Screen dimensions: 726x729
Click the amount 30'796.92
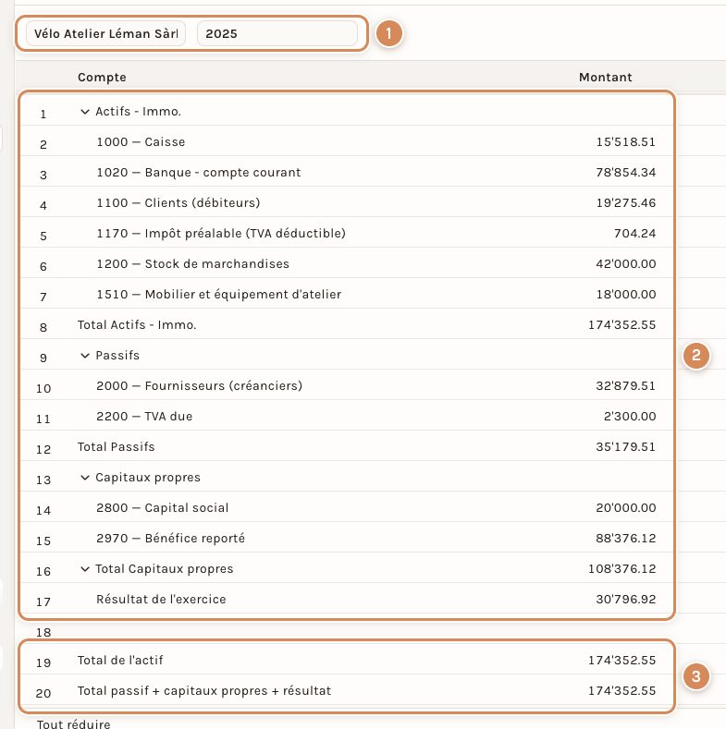coord(626,600)
